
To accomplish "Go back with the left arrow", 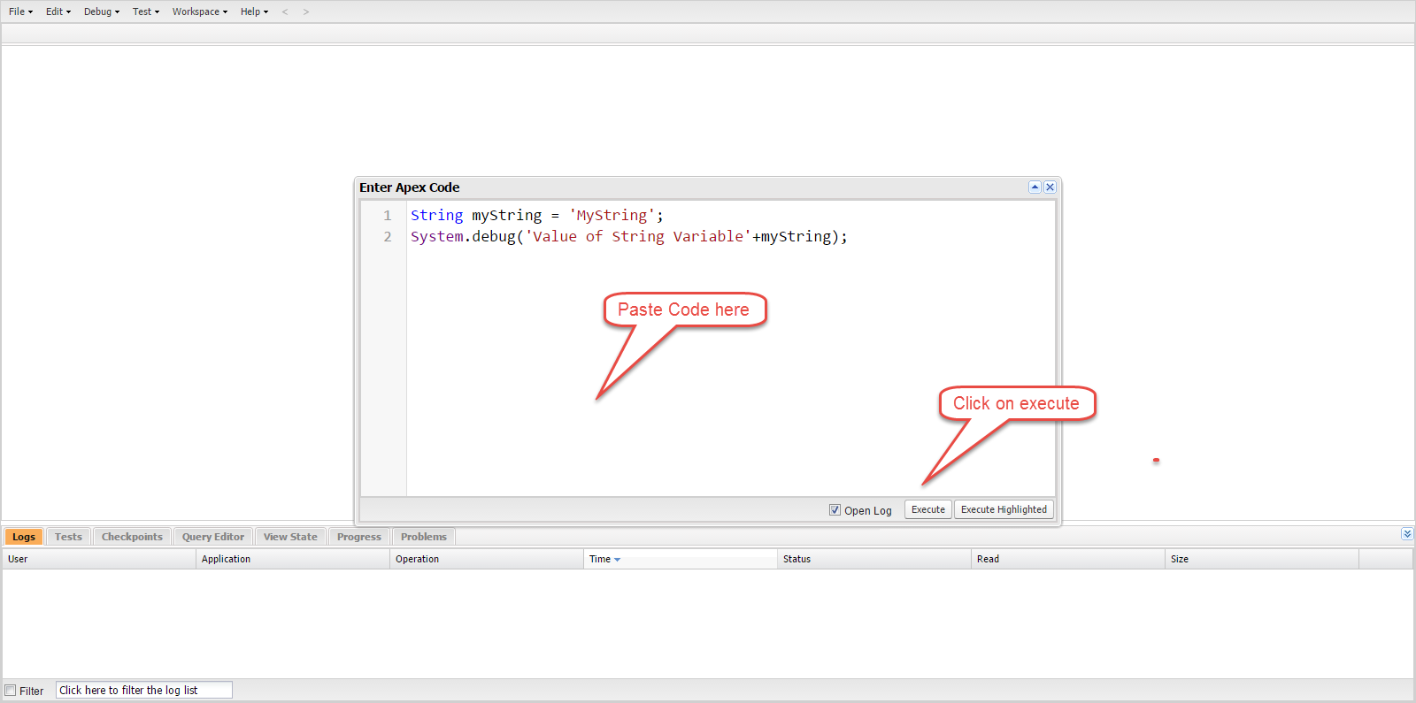I will coord(285,12).
